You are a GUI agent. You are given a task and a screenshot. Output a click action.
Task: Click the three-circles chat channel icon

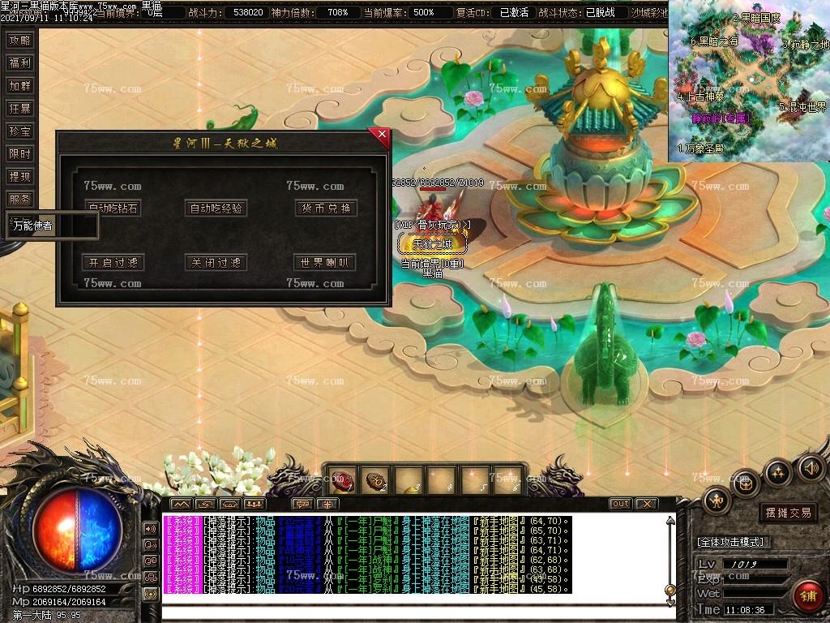tap(151, 578)
